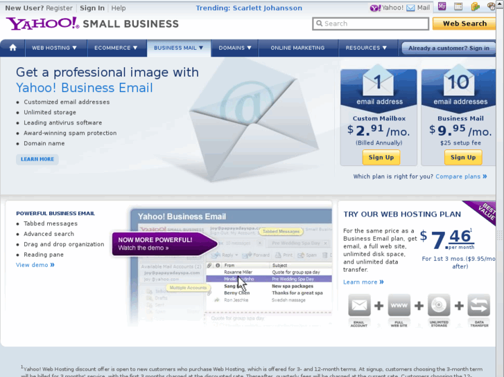Screen dimensions: 504x377
Task: Click the Already a customer? Sign in button
Action: pos(449,48)
